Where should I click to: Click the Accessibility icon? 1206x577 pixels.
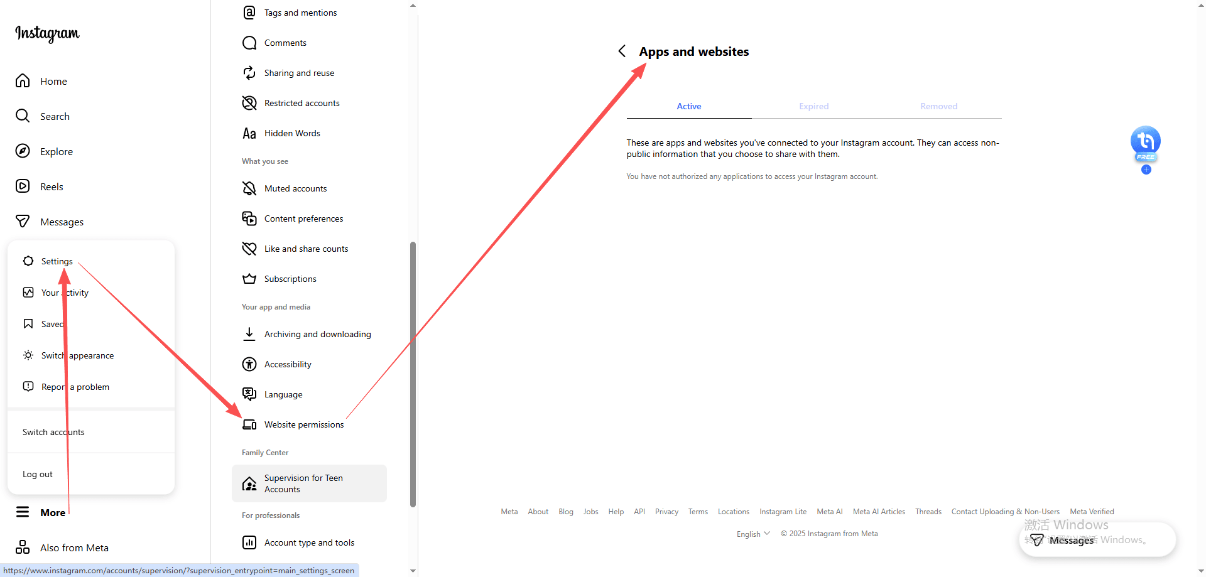tap(249, 364)
